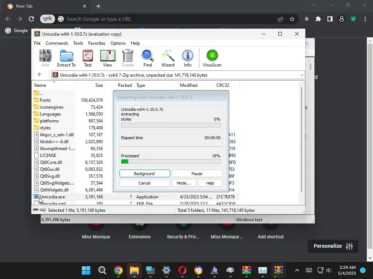Click Personalize on New Tab page

coord(333,246)
